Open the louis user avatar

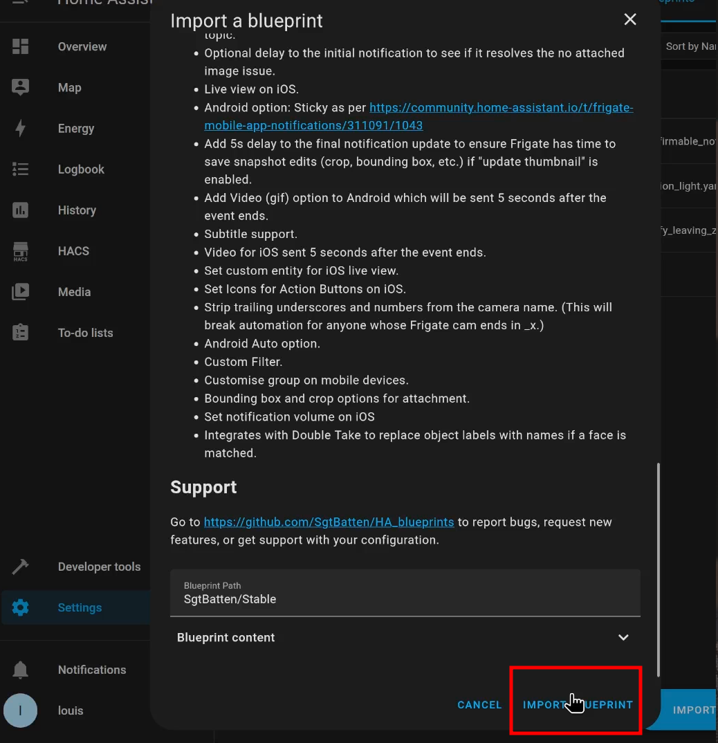click(20, 710)
